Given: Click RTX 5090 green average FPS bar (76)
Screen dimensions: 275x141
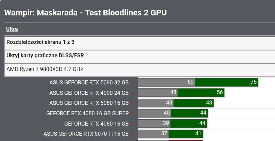Looking at the screenshot, I should [226, 82].
